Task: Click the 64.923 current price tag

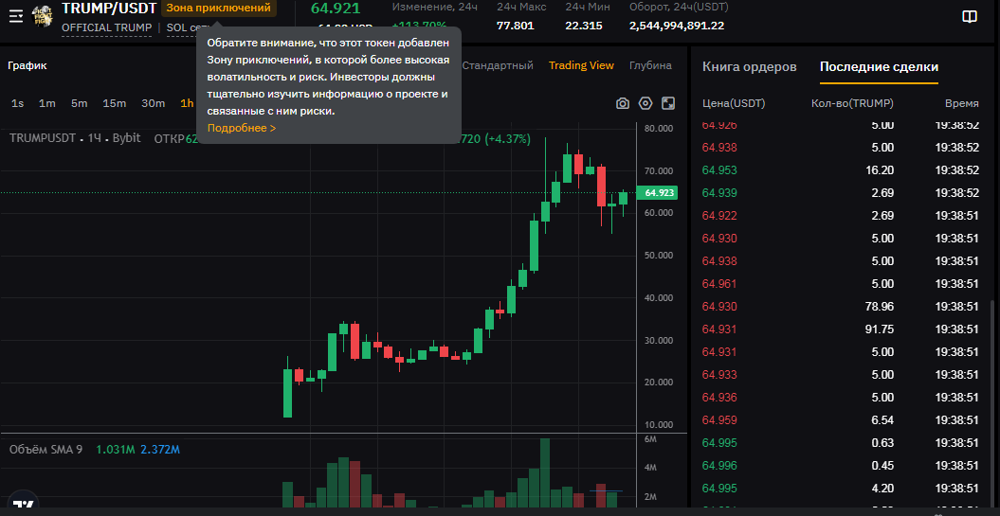Action: [660, 192]
